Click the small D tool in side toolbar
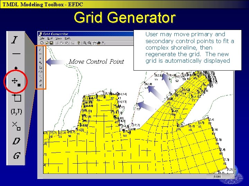 point(40,81)
